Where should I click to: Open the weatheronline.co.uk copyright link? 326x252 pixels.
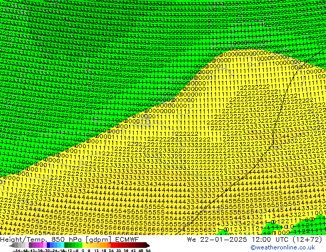[x=282, y=247]
